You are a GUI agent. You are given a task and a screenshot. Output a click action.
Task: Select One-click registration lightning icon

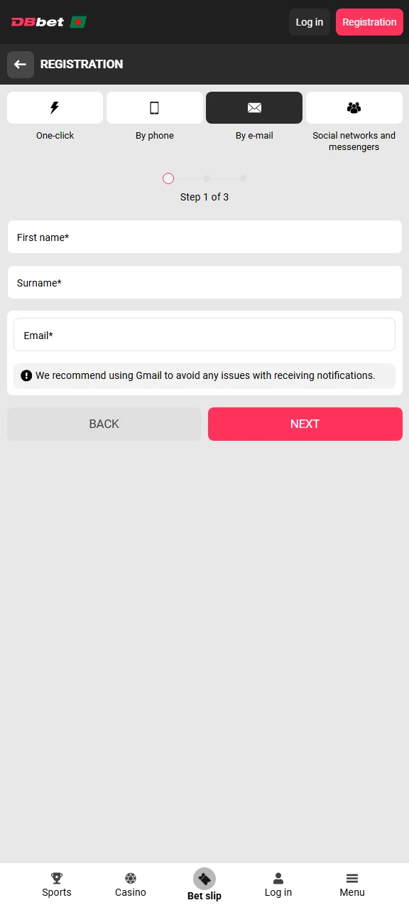[55, 107]
